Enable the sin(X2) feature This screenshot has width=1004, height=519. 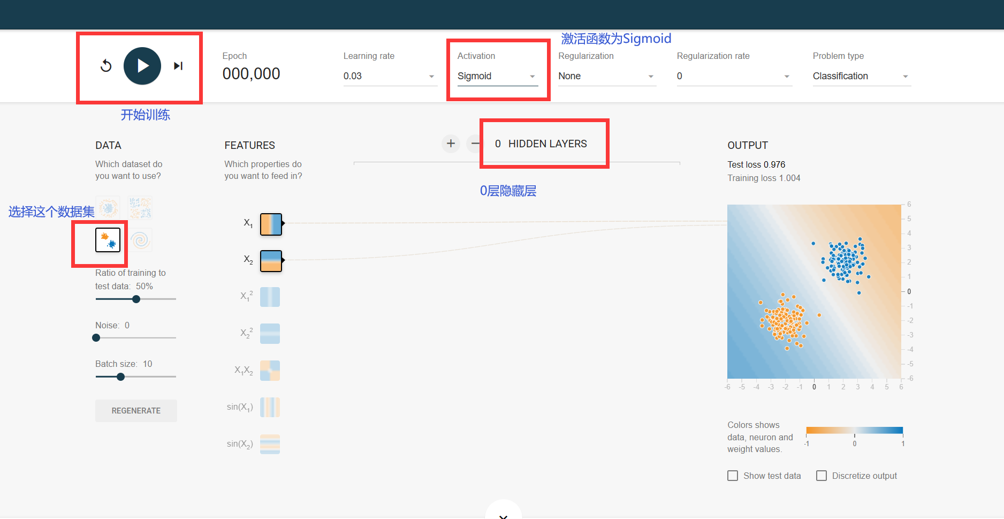pyautogui.click(x=270, y=445)
